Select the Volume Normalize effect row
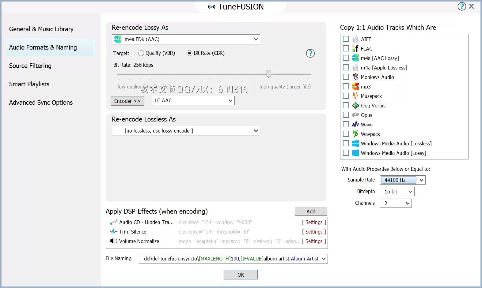Image resolution: width=482 pixels, height=288 pixels. click(x=217, y=241)
